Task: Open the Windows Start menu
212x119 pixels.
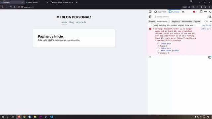Action: coord(3,117)
